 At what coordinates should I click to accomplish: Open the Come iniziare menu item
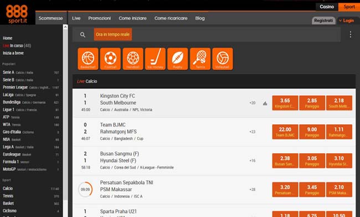(x=132, y=18)
